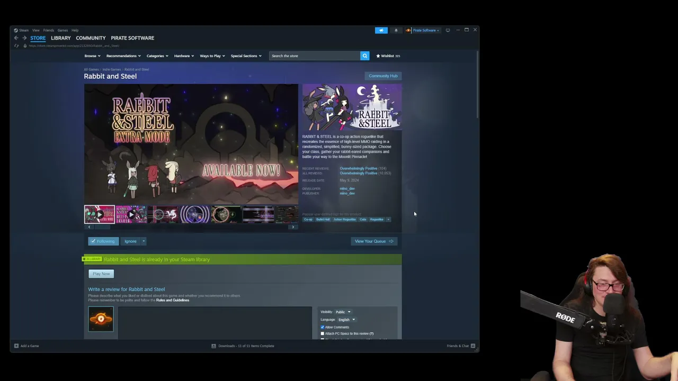Expand the Recommendations dropdown
The image size is (678, 381).
pos(123,56)
